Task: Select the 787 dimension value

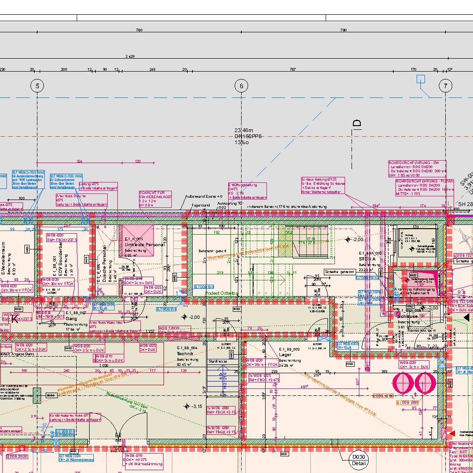Action: pos(292,69)
